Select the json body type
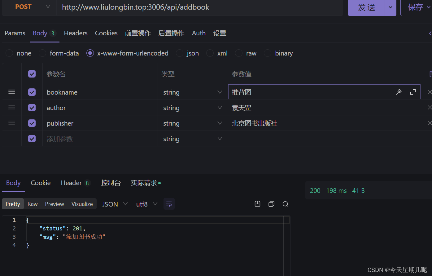 [x=180, y=53]
